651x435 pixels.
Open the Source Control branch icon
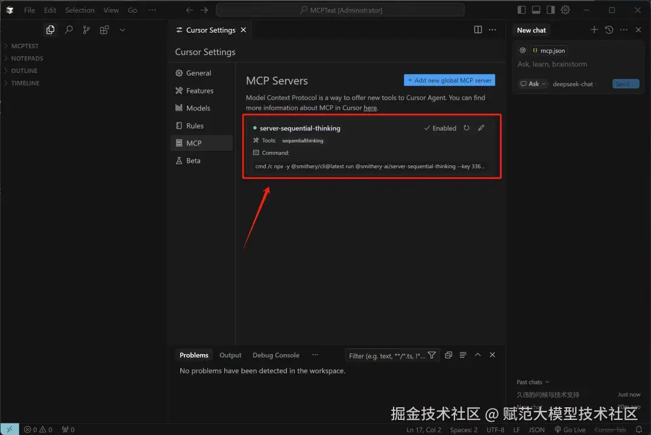pos(86,30)
